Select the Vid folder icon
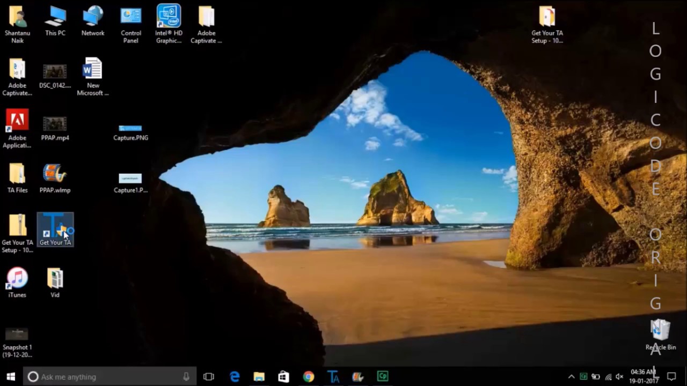Viewport: 687px width, 386px height. coord(55,283)
